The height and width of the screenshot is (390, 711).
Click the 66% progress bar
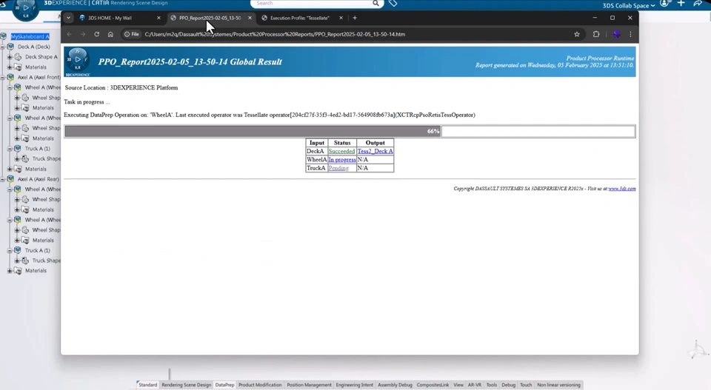click(350, 132)
